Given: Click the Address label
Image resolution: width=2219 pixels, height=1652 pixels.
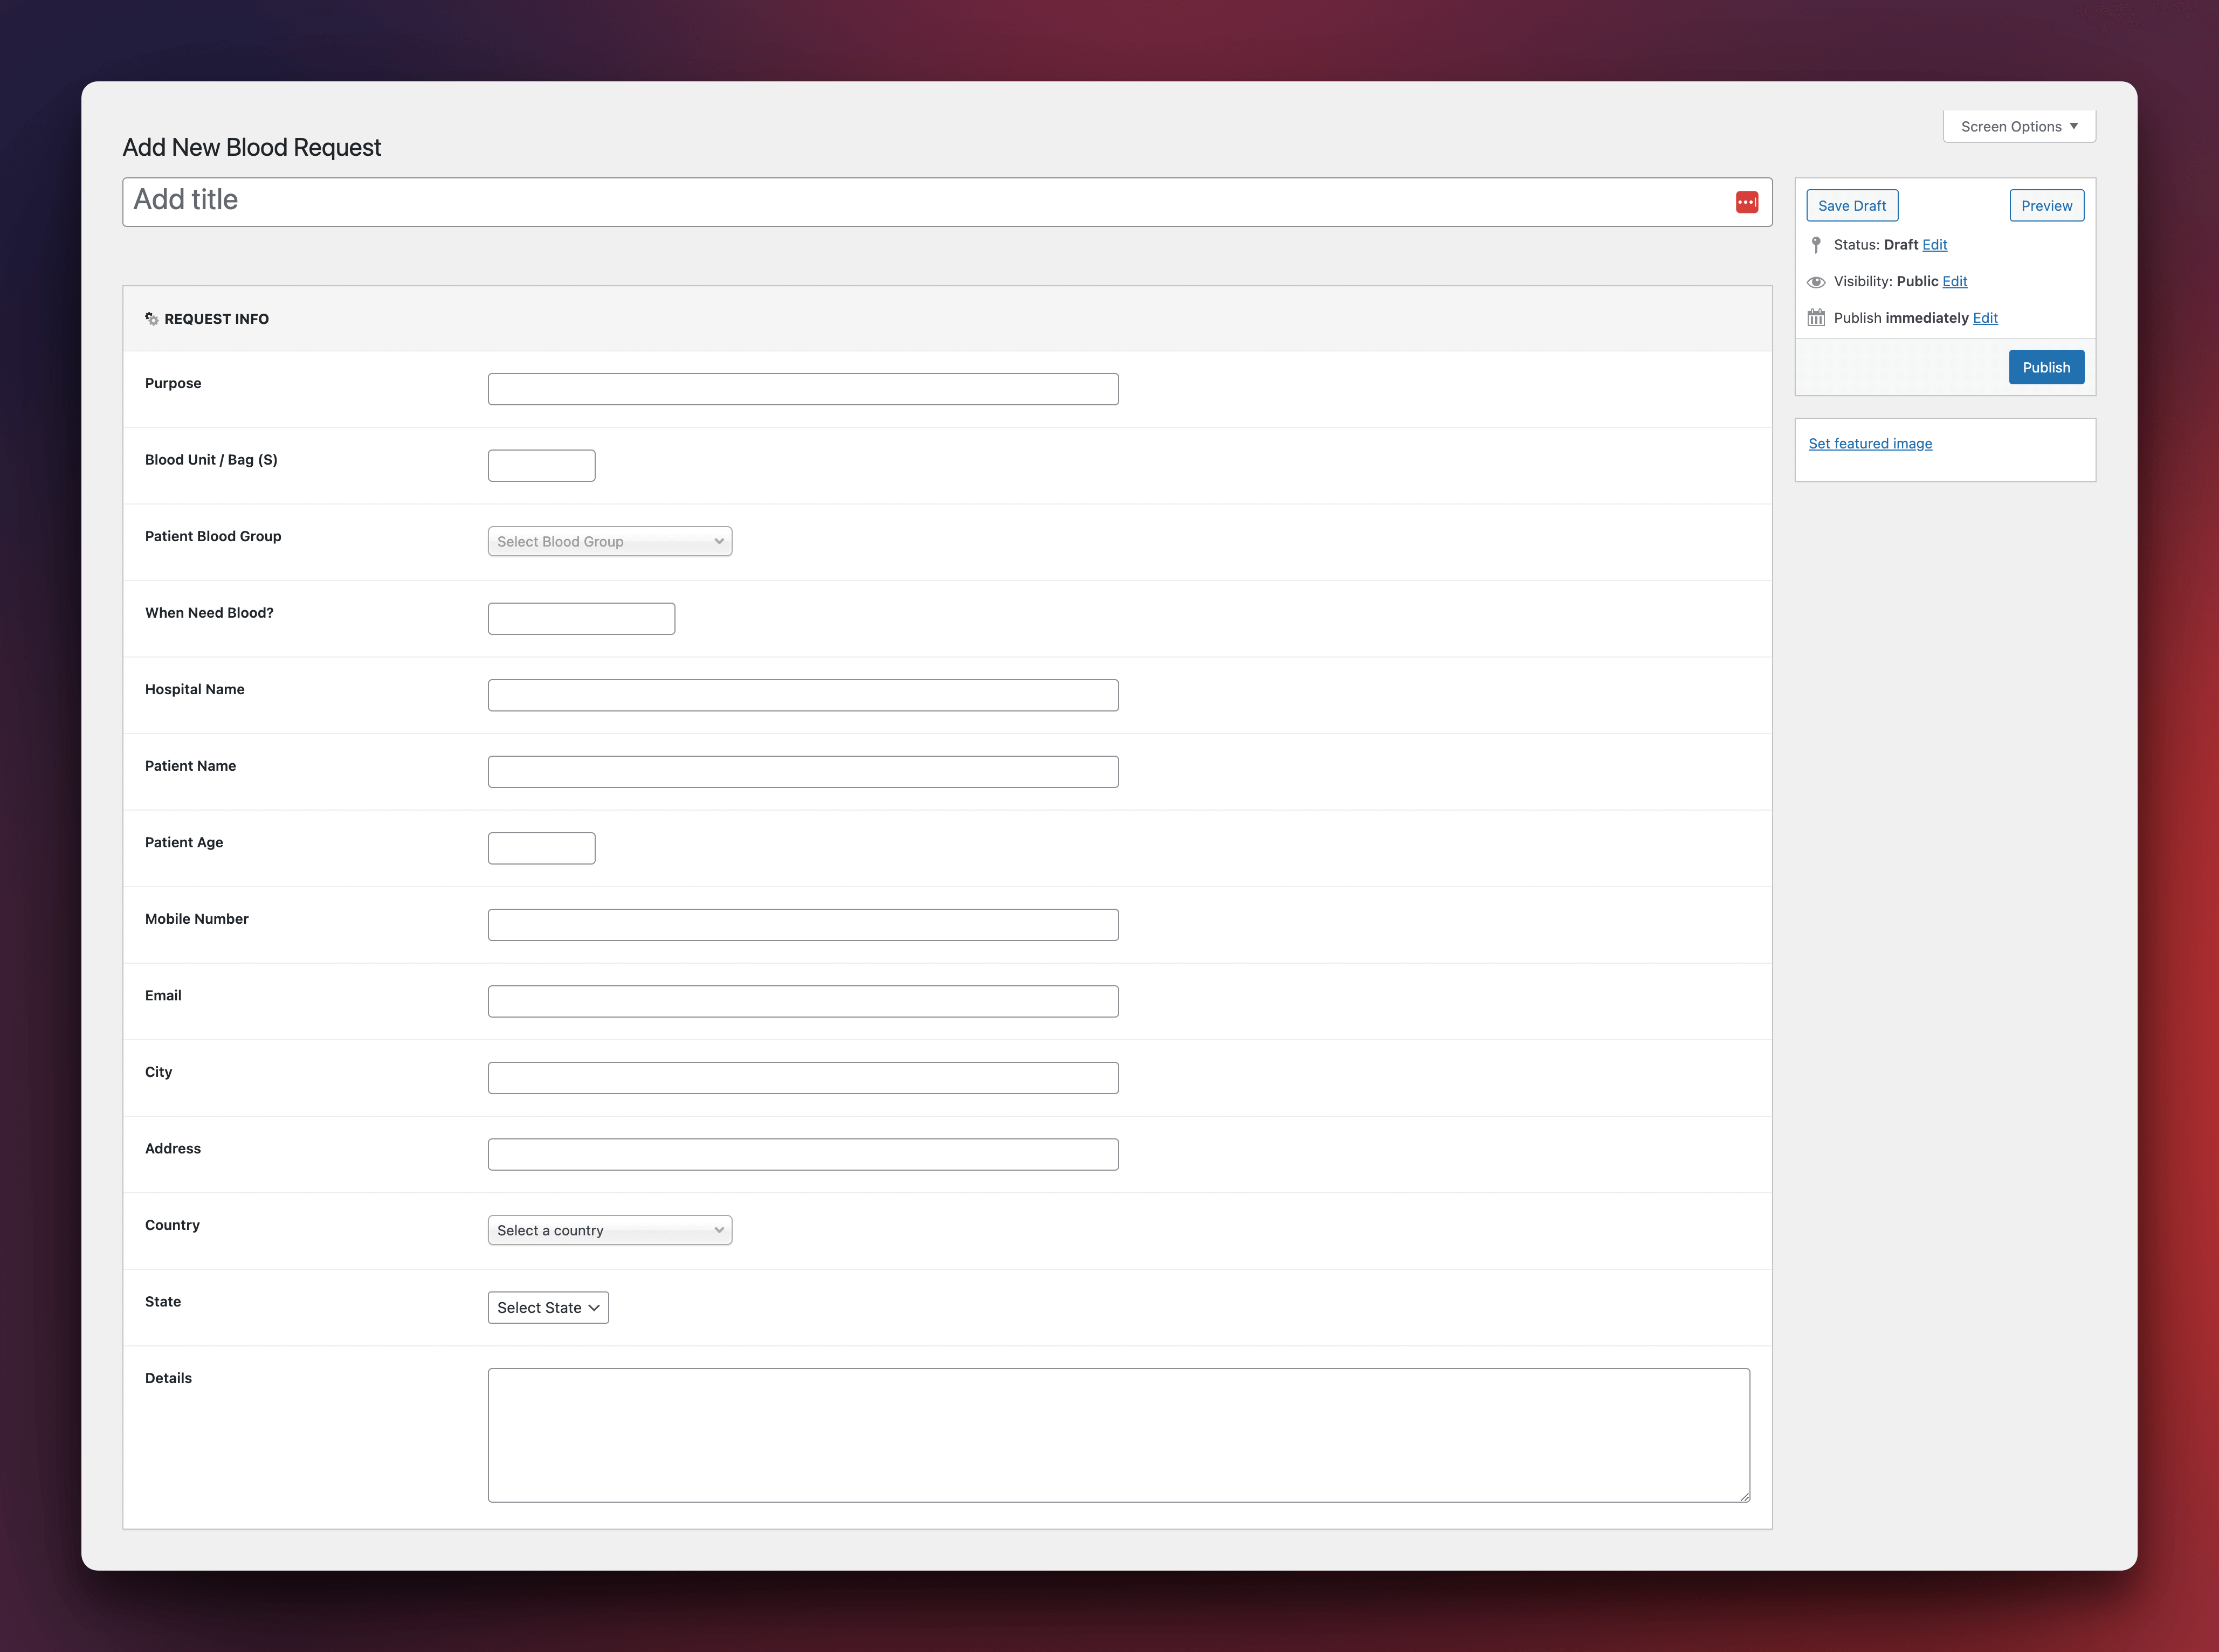Looking at the screenshot, I should point(173,1149).
